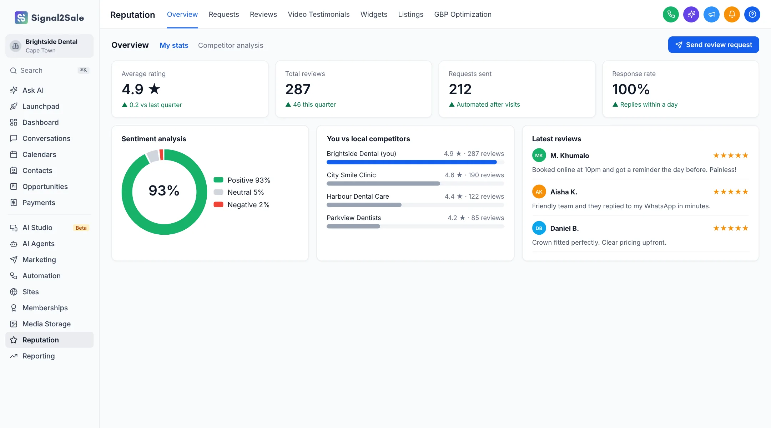Open the orange notifications bell
Screen dimensions: 771x428
(x=732, y=15)
